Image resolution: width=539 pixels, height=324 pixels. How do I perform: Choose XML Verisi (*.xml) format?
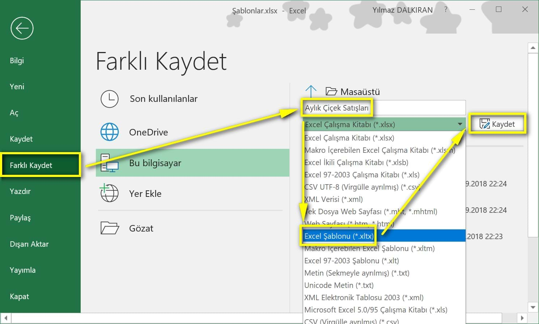(384, 199)
